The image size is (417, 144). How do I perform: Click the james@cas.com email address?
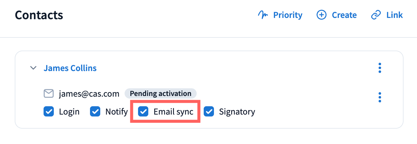89,94
